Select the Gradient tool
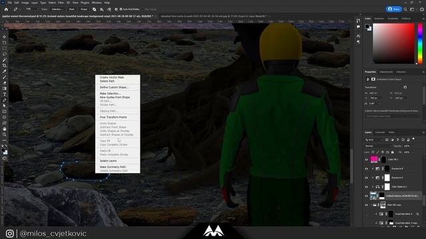The width and height of the screenshot is (426, 239). 5,88
